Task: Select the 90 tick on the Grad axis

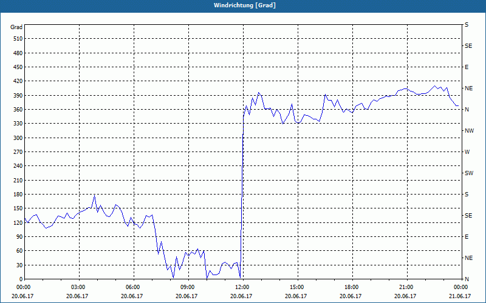Action: [x=19, y=237]
